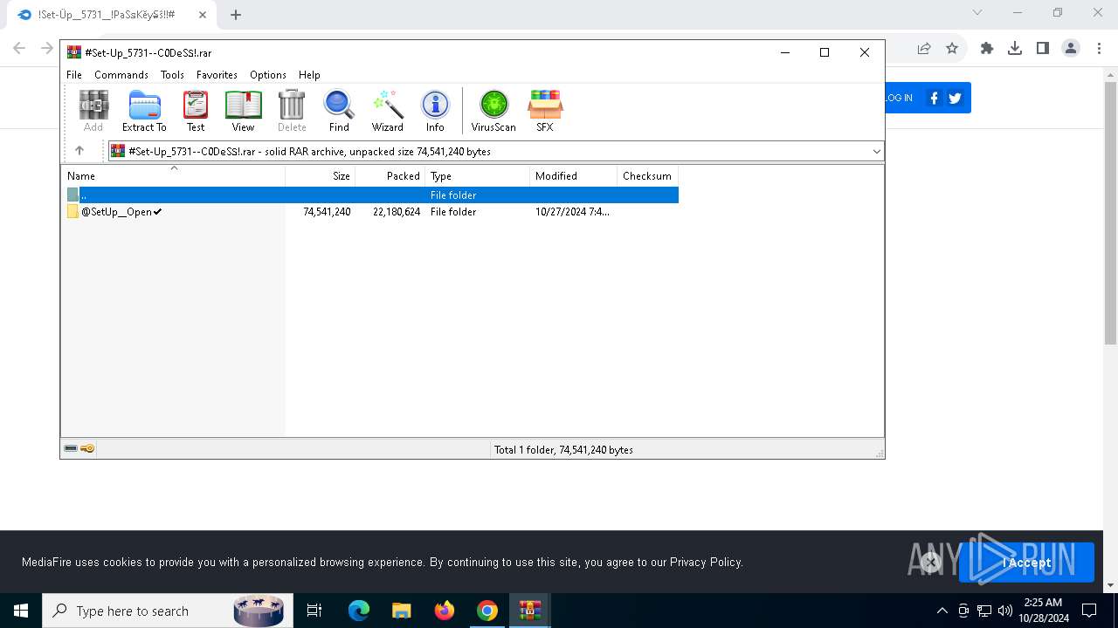Create SFX archive via SFX icon

point(545,111)
